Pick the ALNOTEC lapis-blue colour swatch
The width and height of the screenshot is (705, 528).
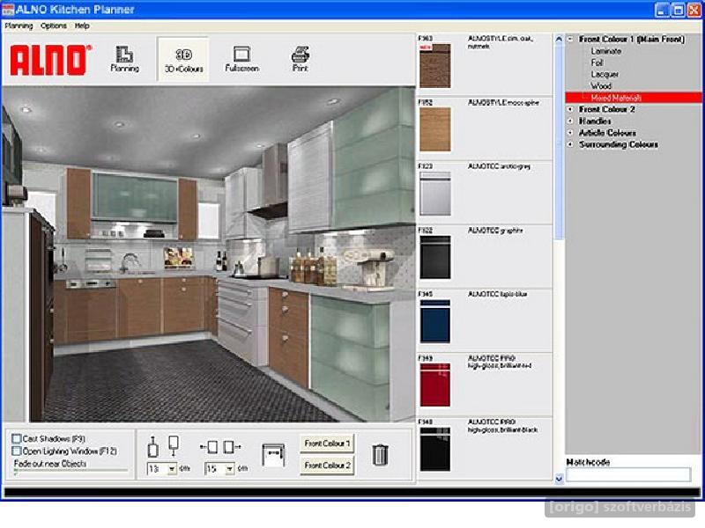coord(434,321)
